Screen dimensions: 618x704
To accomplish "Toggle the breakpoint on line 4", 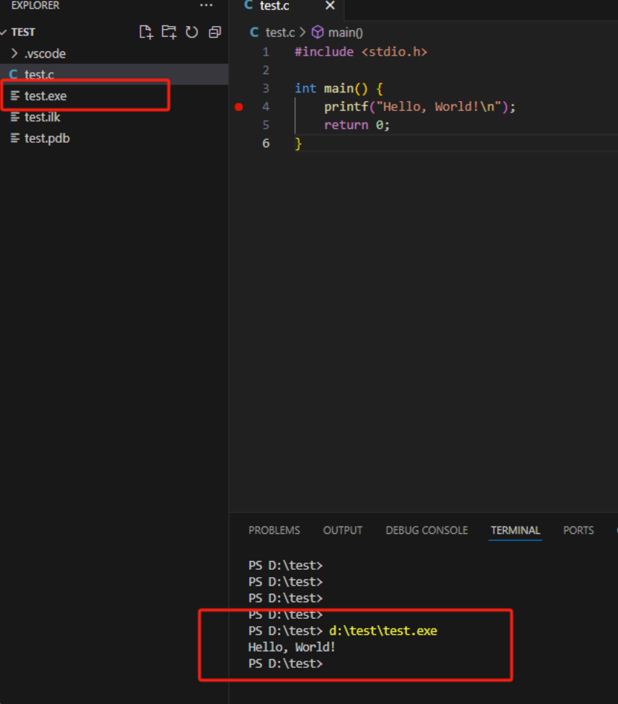I will click(x=239, y=107).
